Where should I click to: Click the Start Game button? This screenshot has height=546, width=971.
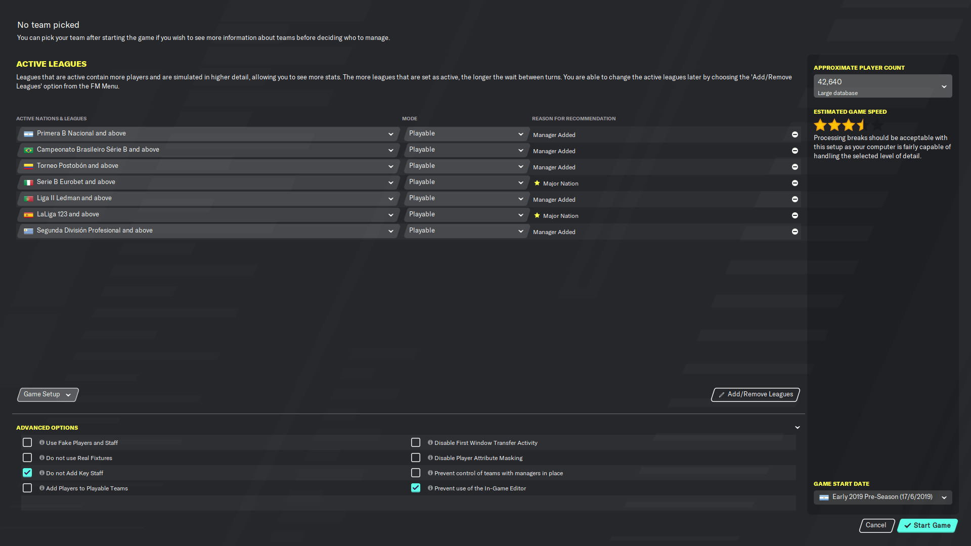click(x=928, y=525)
